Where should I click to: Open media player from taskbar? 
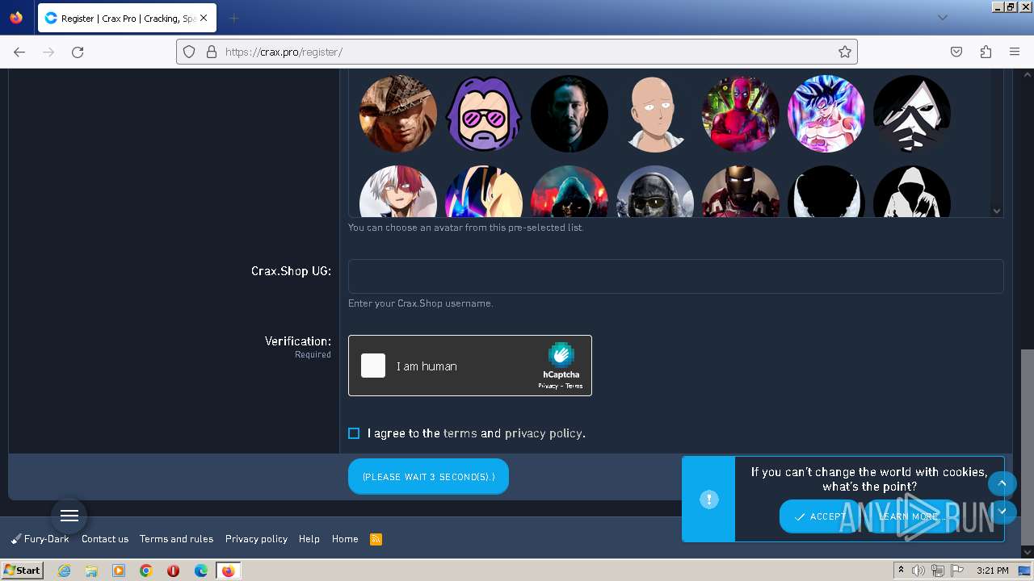119,571
